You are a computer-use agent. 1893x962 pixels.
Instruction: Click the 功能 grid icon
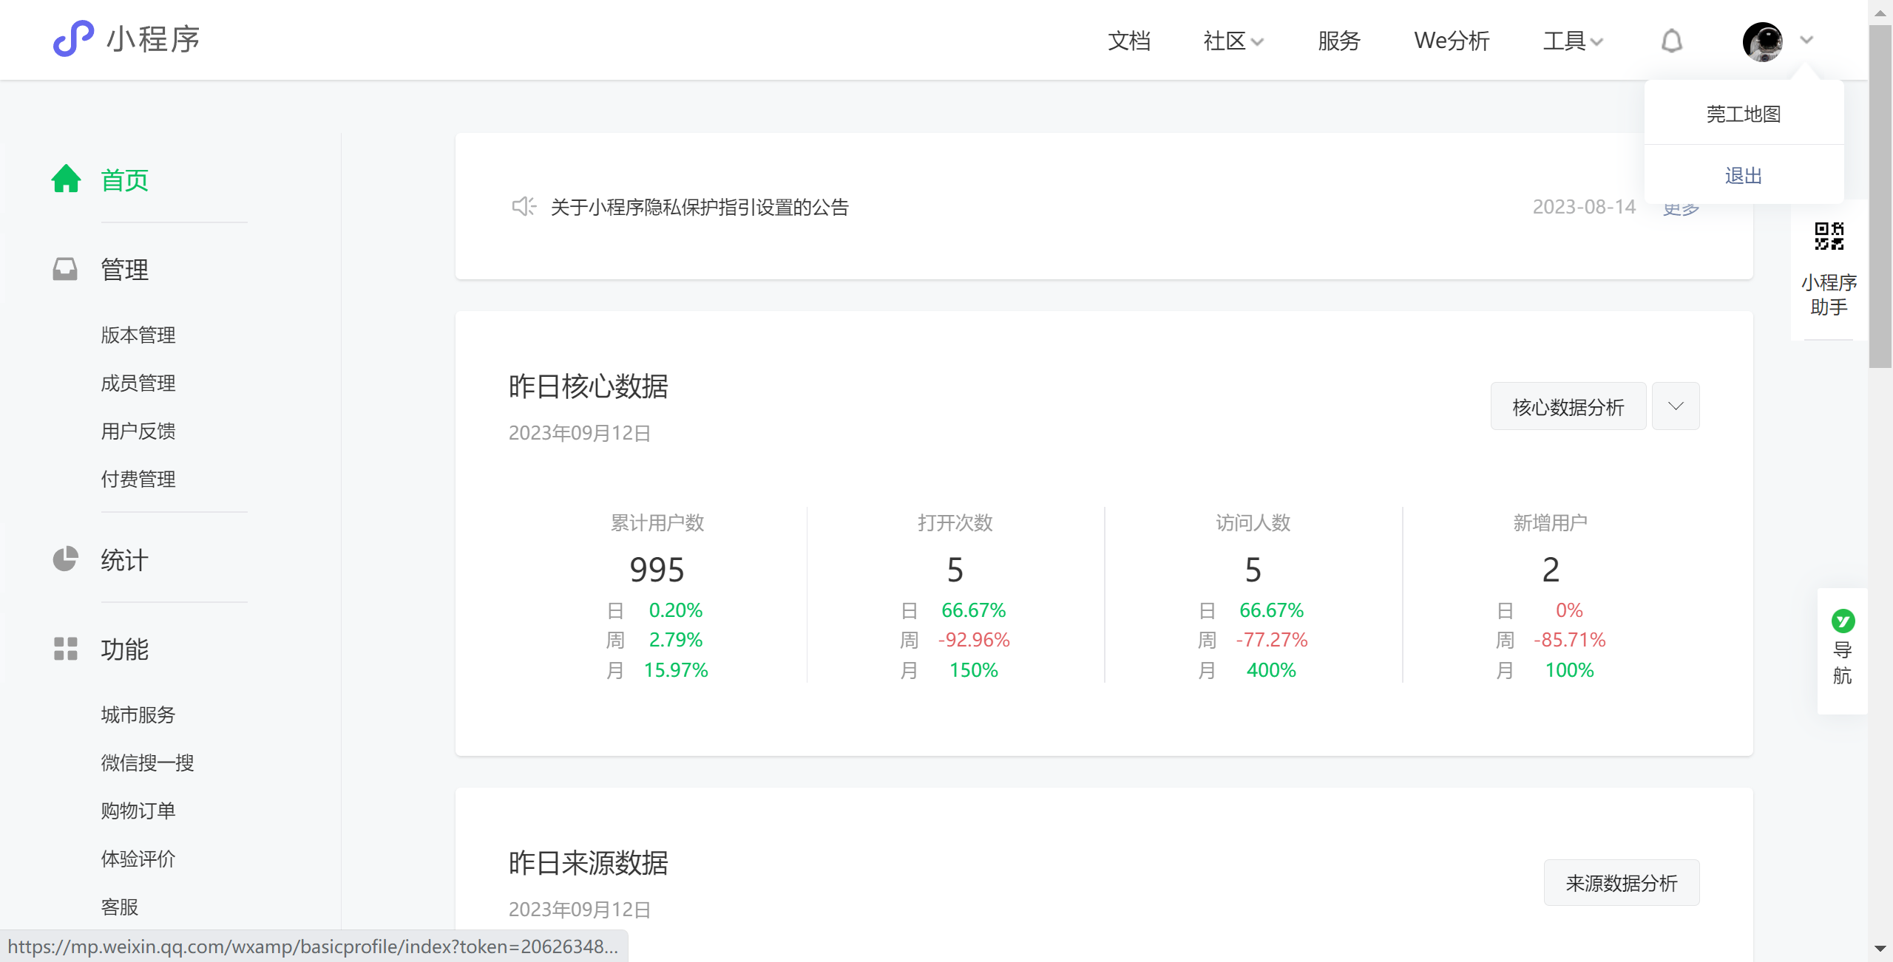tap(65, 648)
